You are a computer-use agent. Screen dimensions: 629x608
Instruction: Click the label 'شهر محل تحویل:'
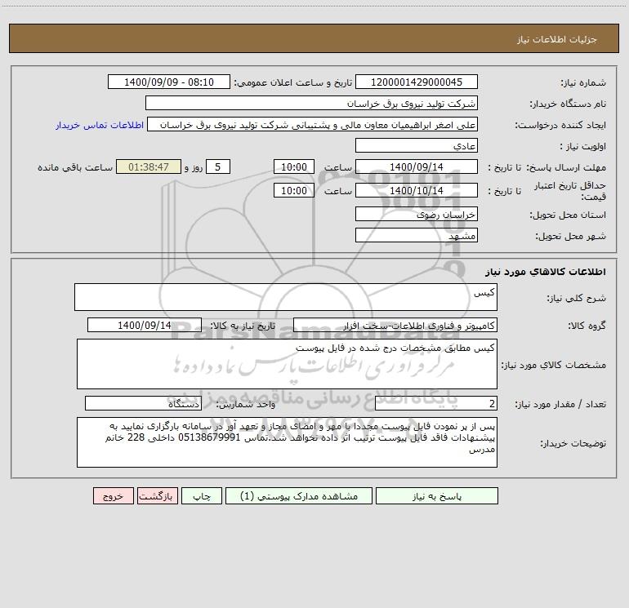coord(571,237)
